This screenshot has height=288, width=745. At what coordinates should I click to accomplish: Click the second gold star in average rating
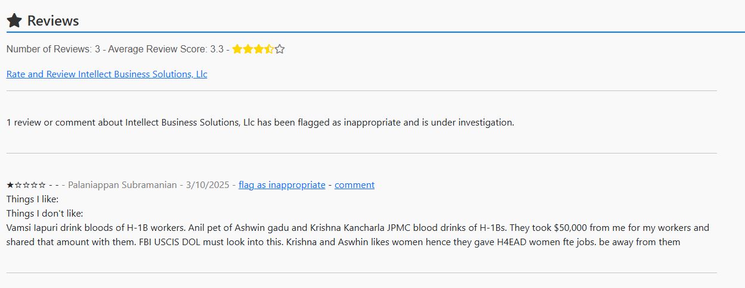(248, 49)
